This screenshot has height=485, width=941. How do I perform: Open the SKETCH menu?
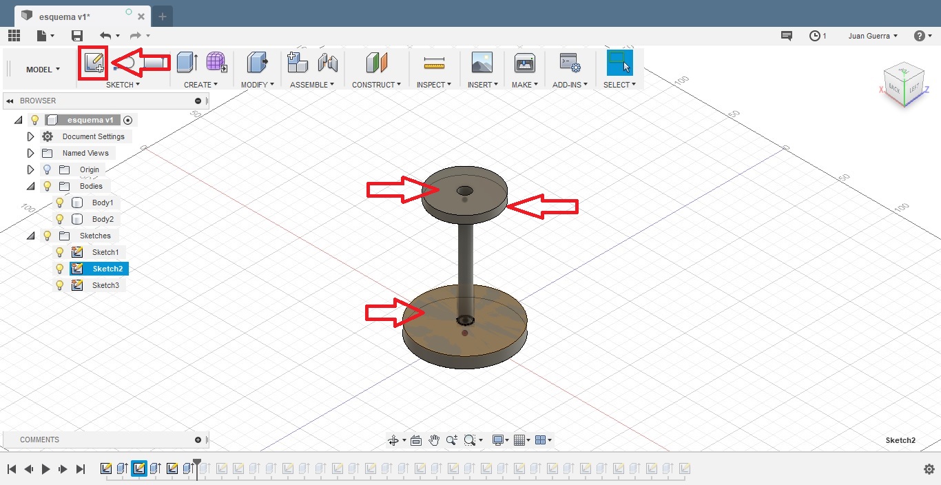click(x=123, y=85)
